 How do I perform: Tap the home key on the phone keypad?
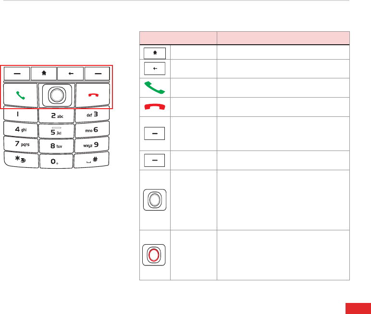pos(44,74)
